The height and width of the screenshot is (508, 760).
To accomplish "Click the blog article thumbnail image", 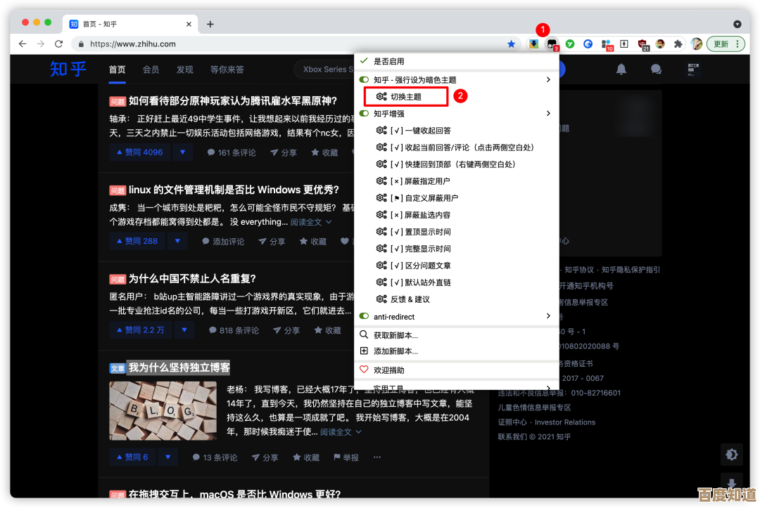I will 163,411.
